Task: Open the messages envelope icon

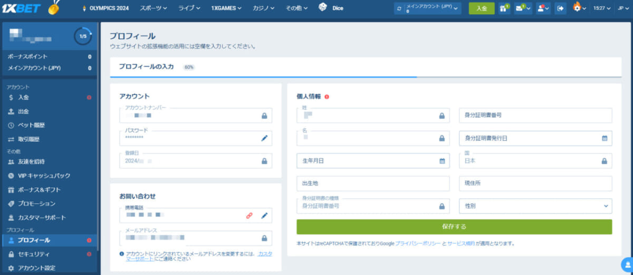Action: 523,8
